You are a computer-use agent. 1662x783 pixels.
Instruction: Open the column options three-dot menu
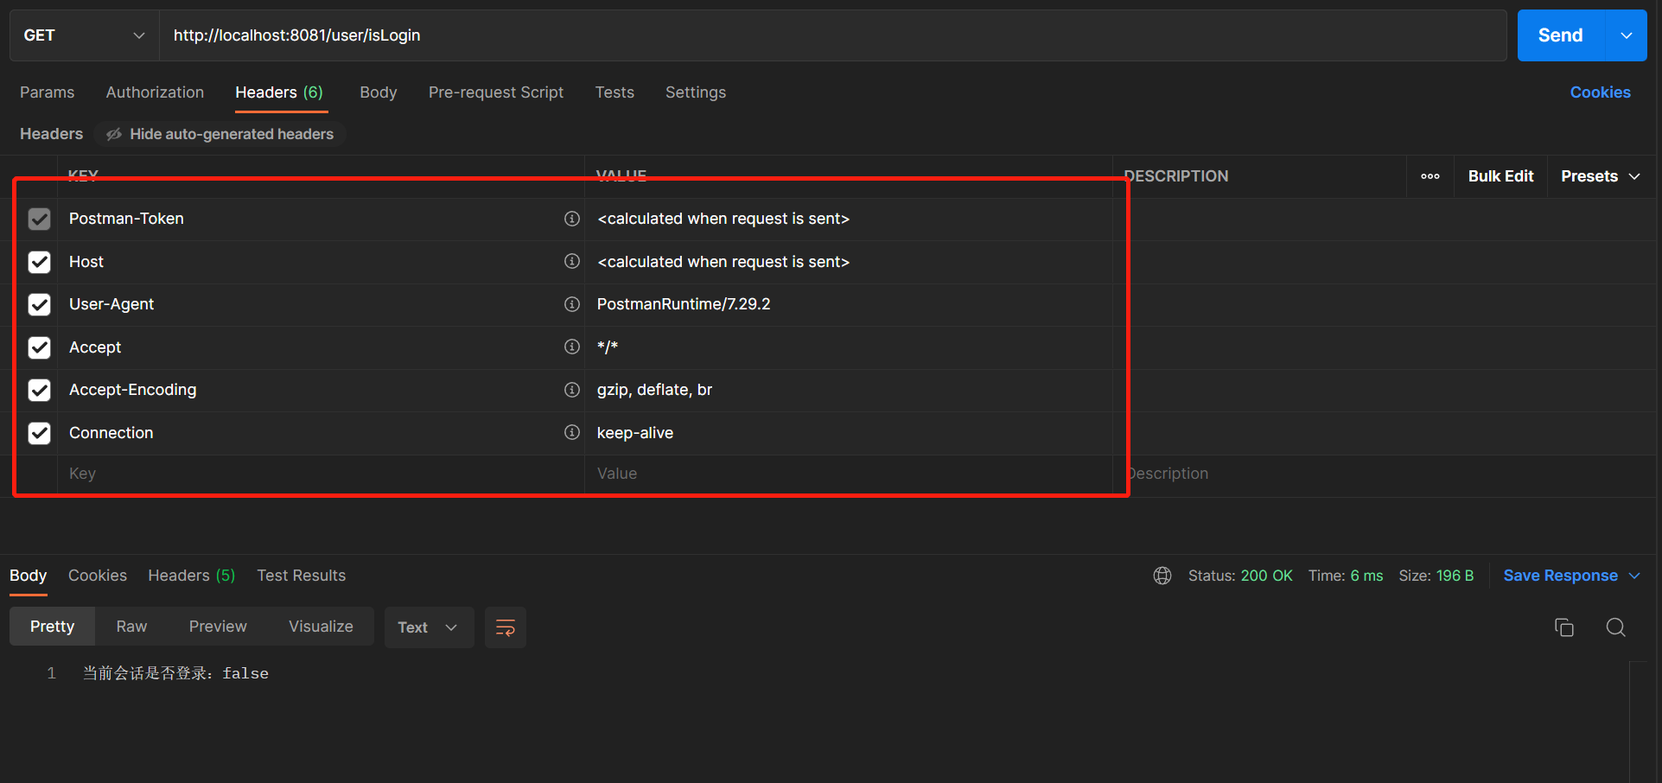click(x=1430, y=176)
